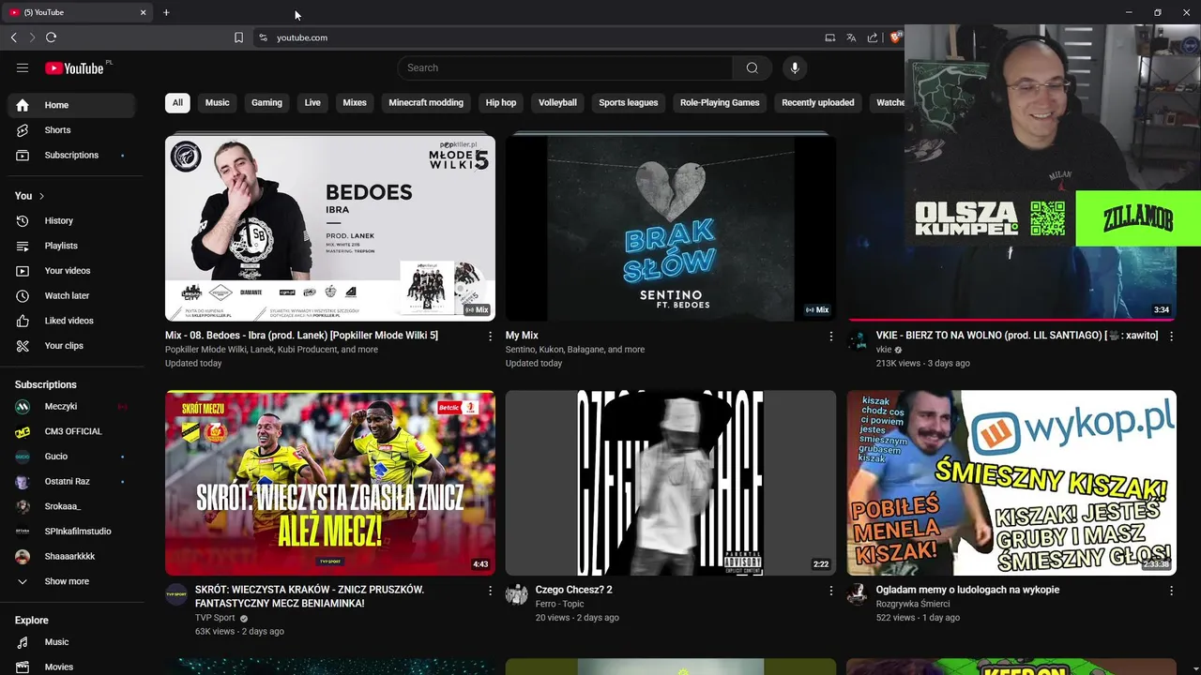1201x675 pixels.
Task: Click Rozgrywka Śmierci channel name
Action: pyautogui.click(x=913, y=605)
